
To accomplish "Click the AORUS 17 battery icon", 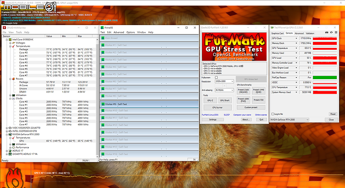I will point(10,151).
